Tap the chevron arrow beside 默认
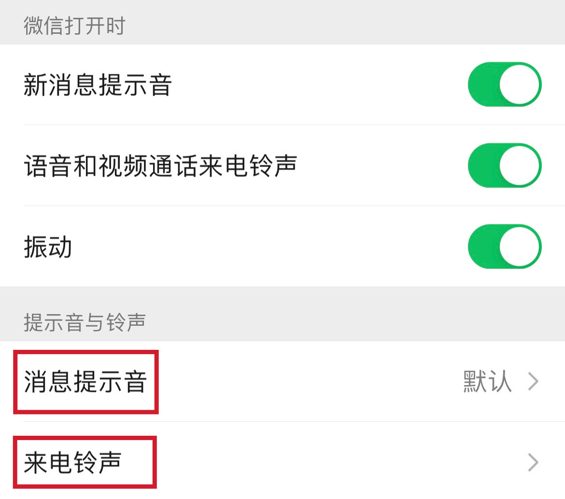565x499 pixels. coord(533,382)
